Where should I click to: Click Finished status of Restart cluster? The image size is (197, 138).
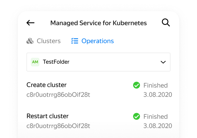point(156,117)
